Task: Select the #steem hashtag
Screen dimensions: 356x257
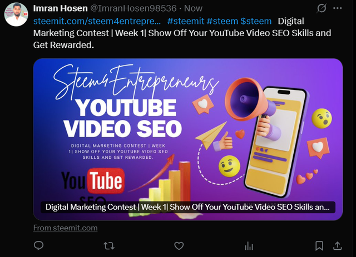Action: tap(222, 21)
